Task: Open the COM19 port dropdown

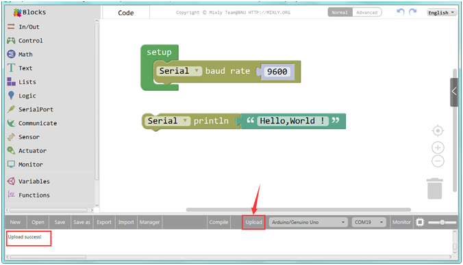Action: click(x=368, y=222)
